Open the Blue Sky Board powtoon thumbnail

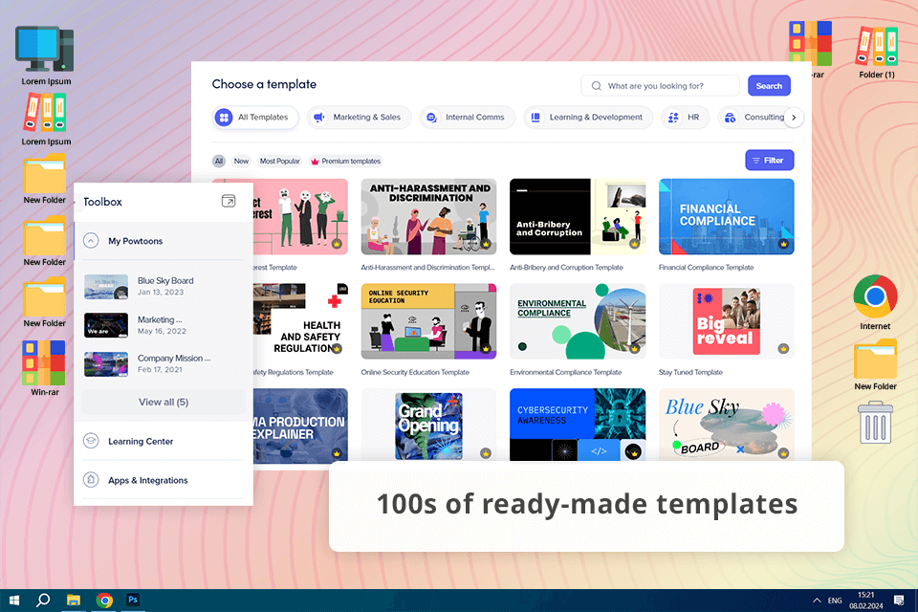(x=106, y=286)
